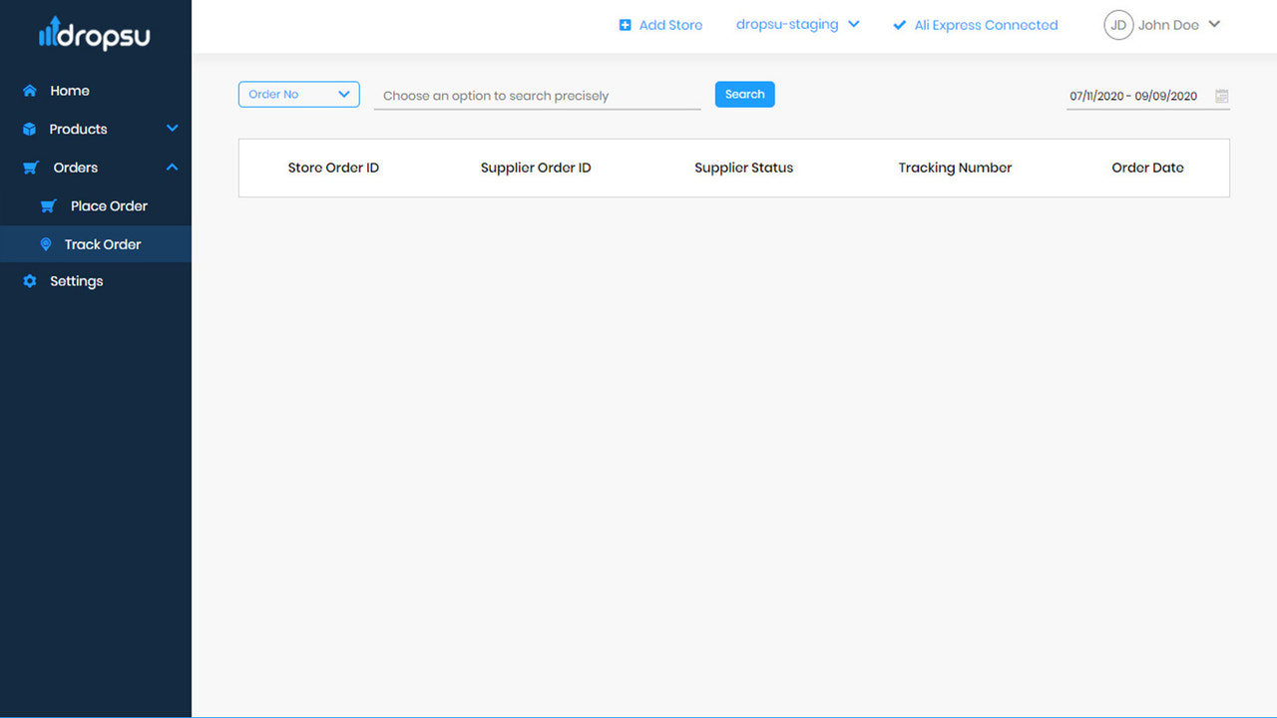This screenshot has height=718, width=1277.
Task: Open the Order No dropdown
Action: 298,94
